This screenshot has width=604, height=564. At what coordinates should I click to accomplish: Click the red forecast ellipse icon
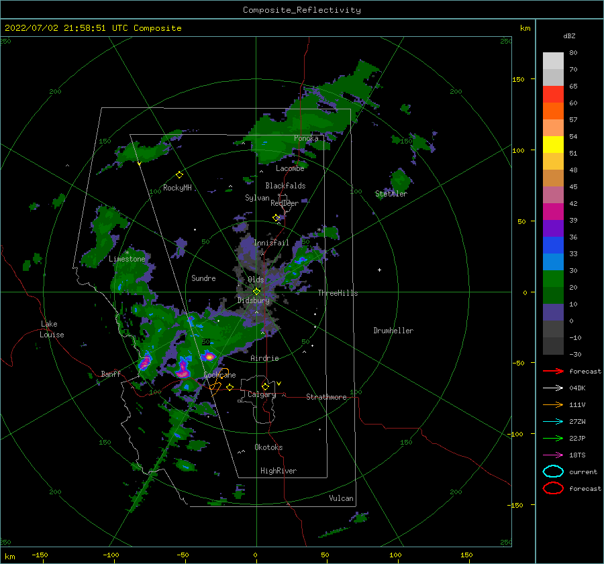tap(553, 488)
